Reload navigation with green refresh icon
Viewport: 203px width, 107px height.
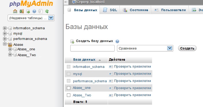(x=47, y=11)
